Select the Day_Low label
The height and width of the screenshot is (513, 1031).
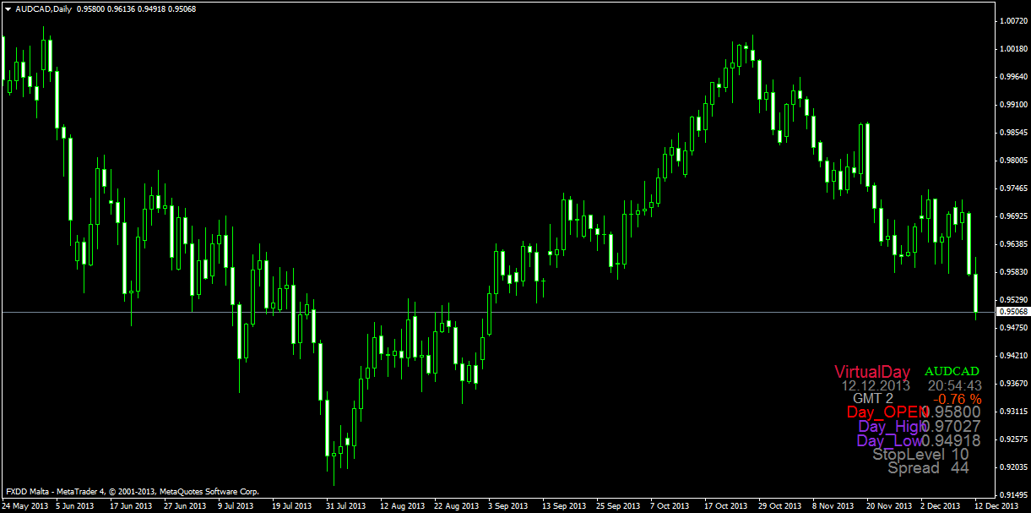[x=887, y=441]
